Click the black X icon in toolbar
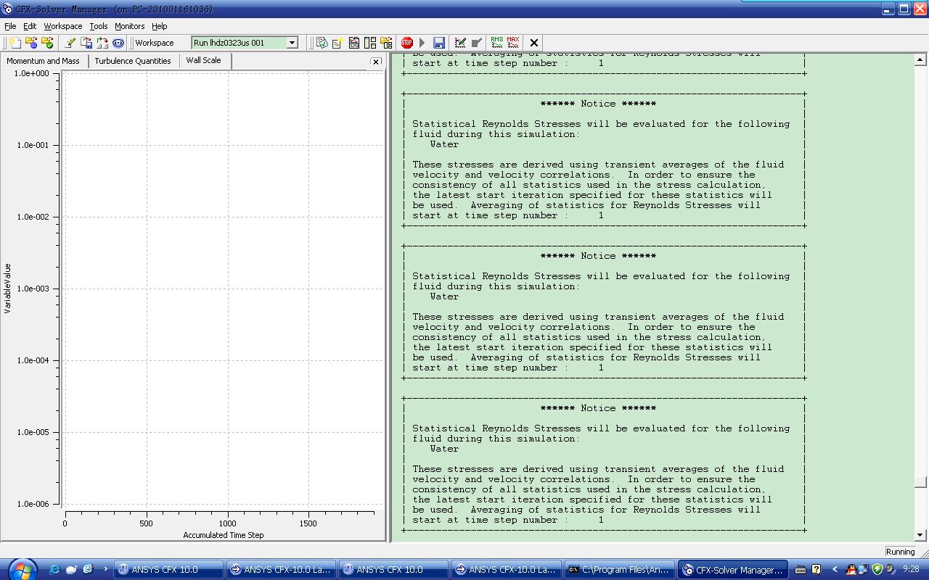929x580 pixels. [534, 43]
